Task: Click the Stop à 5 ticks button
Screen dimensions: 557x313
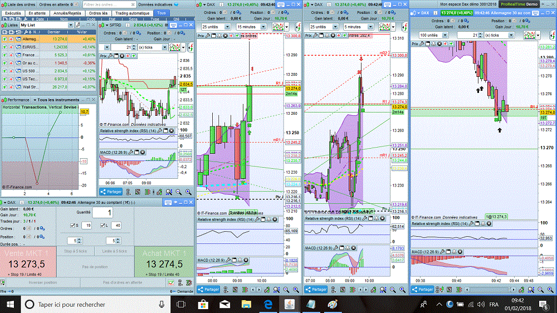Action: (75, 251)
